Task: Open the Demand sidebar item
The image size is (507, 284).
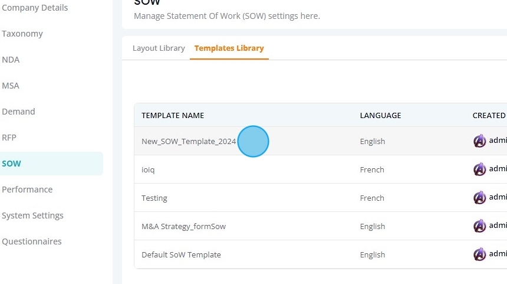Action: click(18, 112)
